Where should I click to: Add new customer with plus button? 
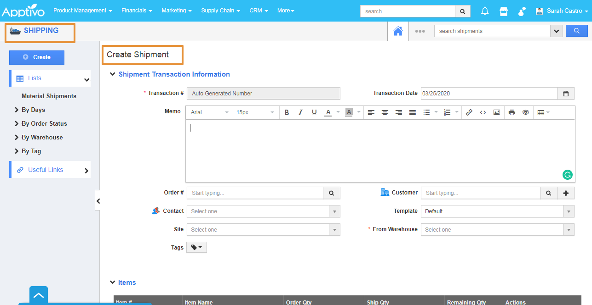[566, 193]
